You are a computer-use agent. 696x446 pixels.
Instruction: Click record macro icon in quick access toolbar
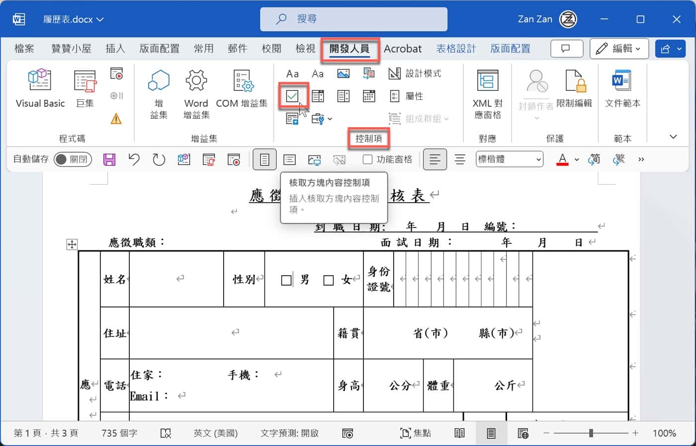[234, 159]
